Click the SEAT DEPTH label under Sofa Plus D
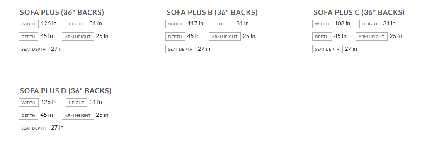This screenshot has height=148, width=422. pyautogui.click(x=34, y=128)
